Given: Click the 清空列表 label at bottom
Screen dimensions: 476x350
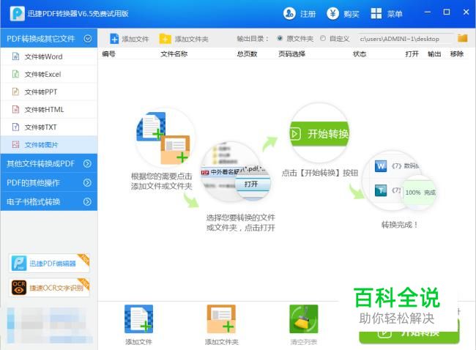Looking at the screenshot, I should (304, 342).
